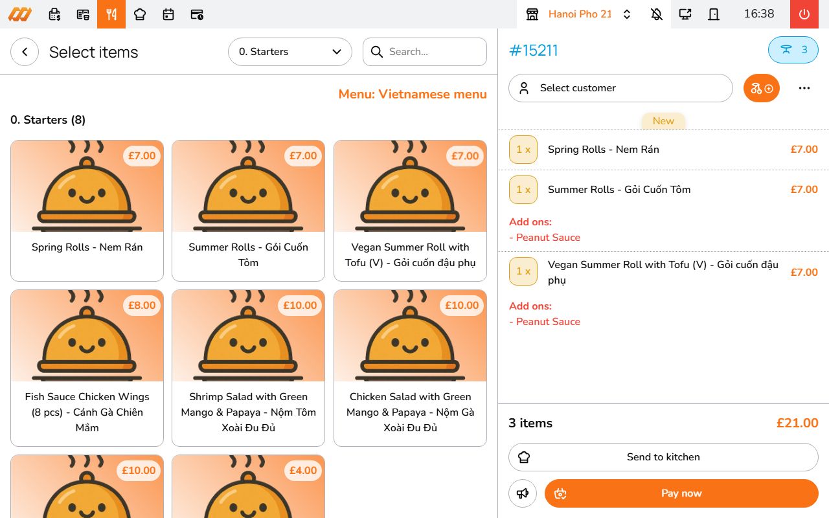Add Shrimp Salad with Green Mango card
The width and height of the screenshot is (829, 518).
248,368
